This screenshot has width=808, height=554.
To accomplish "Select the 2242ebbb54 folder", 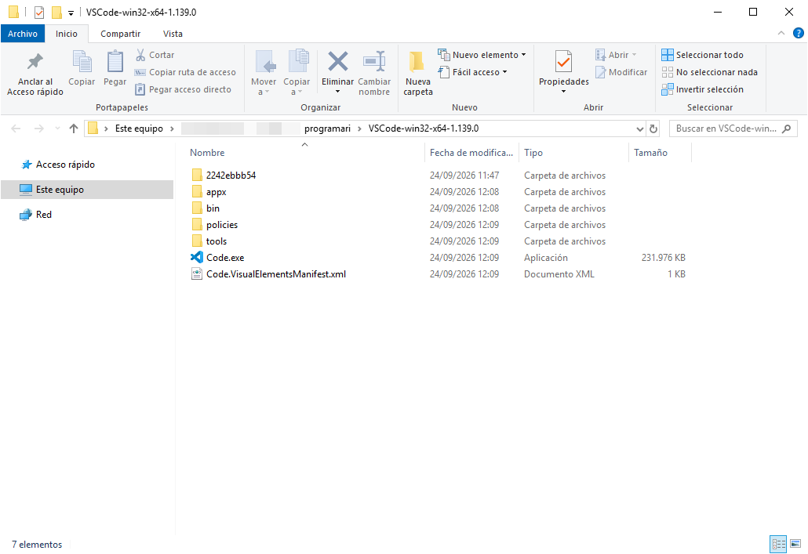I will (x=231, y=176).
